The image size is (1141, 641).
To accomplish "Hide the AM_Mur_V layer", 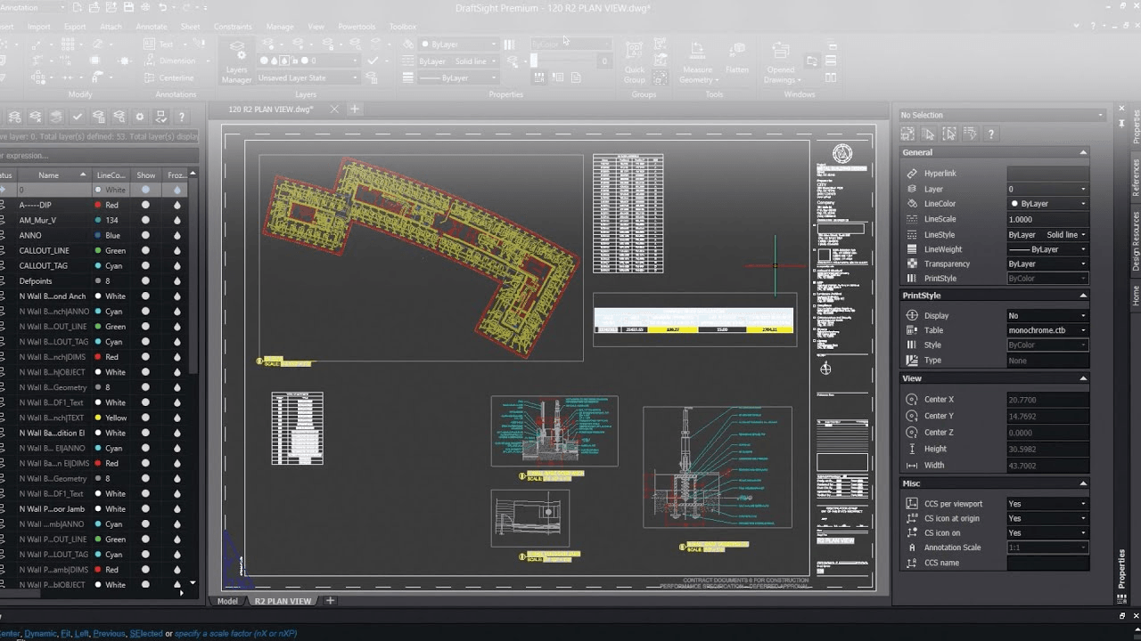I will [145, 220].
